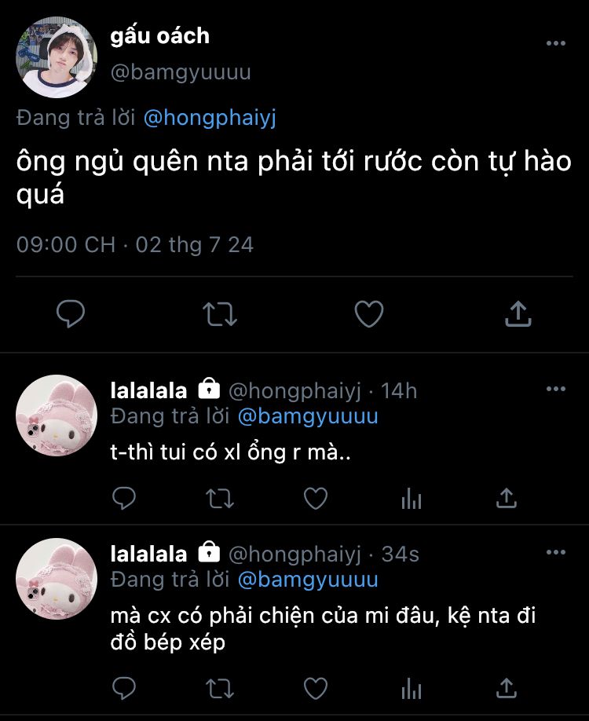Open more options on the 34s reply
This screenshot has height=721, width=589.
click(x=556, y=552)
